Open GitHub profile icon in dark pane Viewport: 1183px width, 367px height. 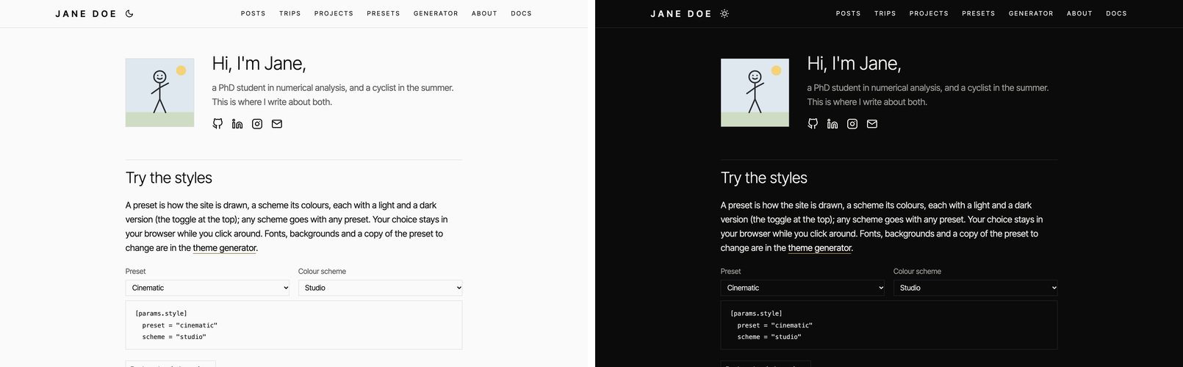pos(813,124)
